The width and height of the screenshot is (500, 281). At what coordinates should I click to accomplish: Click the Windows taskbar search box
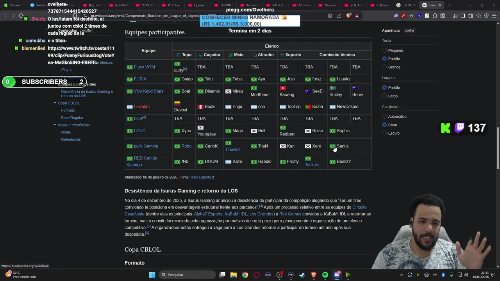pos(187,275)
